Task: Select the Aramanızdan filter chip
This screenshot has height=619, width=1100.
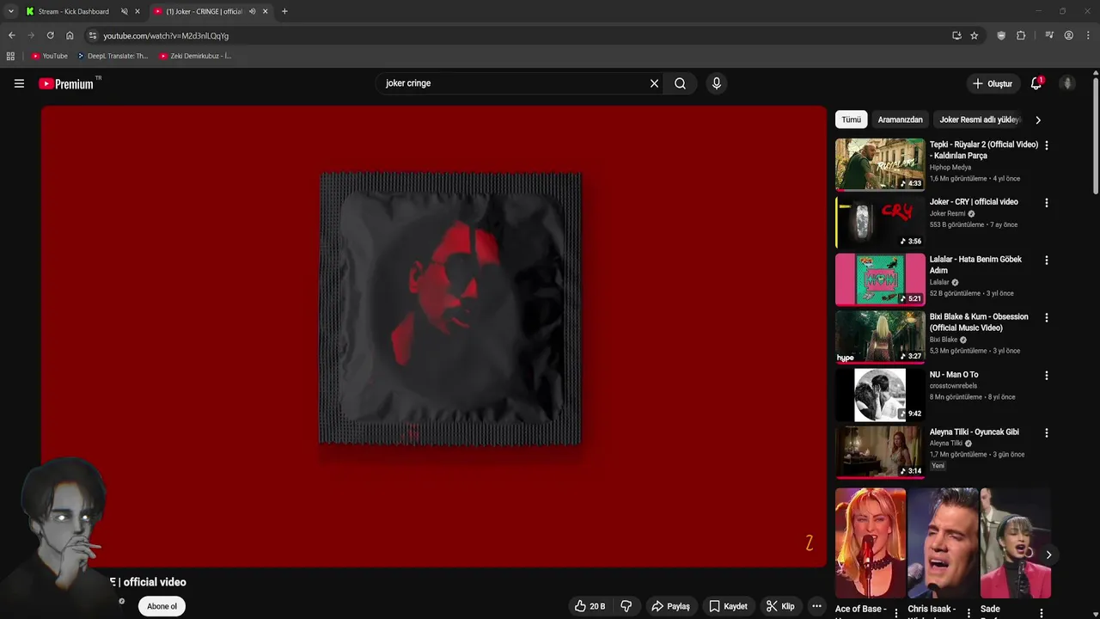Action: (x=900, y=120)
